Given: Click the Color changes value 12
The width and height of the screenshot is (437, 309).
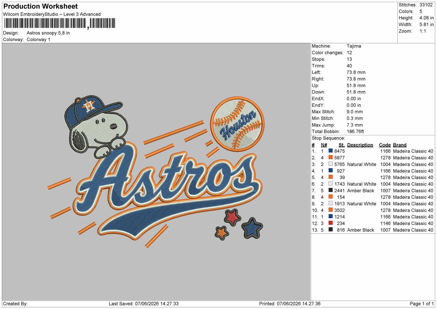Looking at the screenshot, I should (349, 53).
